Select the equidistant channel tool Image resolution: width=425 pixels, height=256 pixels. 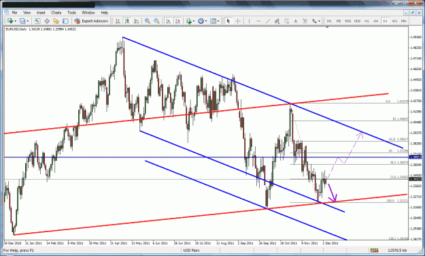[x=277, y=21]
